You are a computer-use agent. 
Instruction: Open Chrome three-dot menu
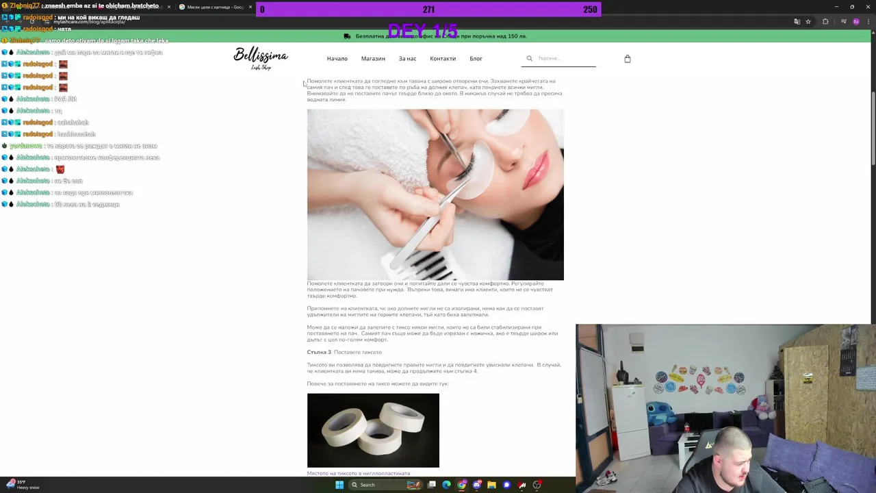(868, 21)
